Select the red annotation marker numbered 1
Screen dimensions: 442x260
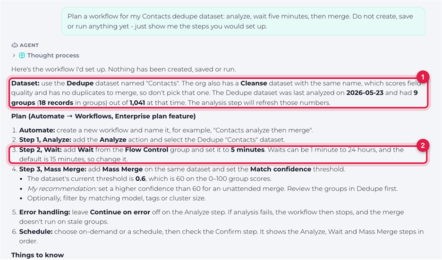pos(423,77)
